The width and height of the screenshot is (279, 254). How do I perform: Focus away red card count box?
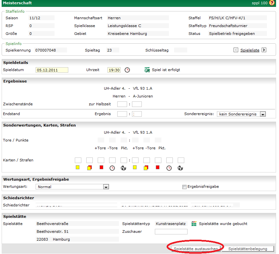(158, 160)
